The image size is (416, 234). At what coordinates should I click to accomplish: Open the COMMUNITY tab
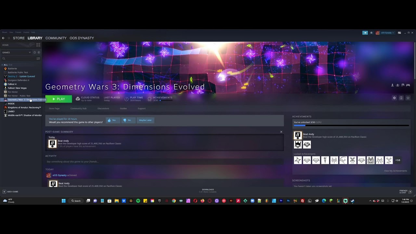coord(56,38)
